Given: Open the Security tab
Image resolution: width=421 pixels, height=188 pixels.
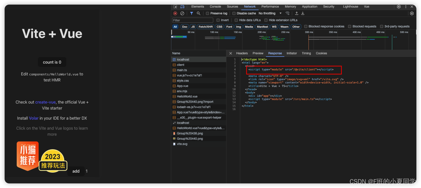Looking at the screenshot, I should click(329, 7).
